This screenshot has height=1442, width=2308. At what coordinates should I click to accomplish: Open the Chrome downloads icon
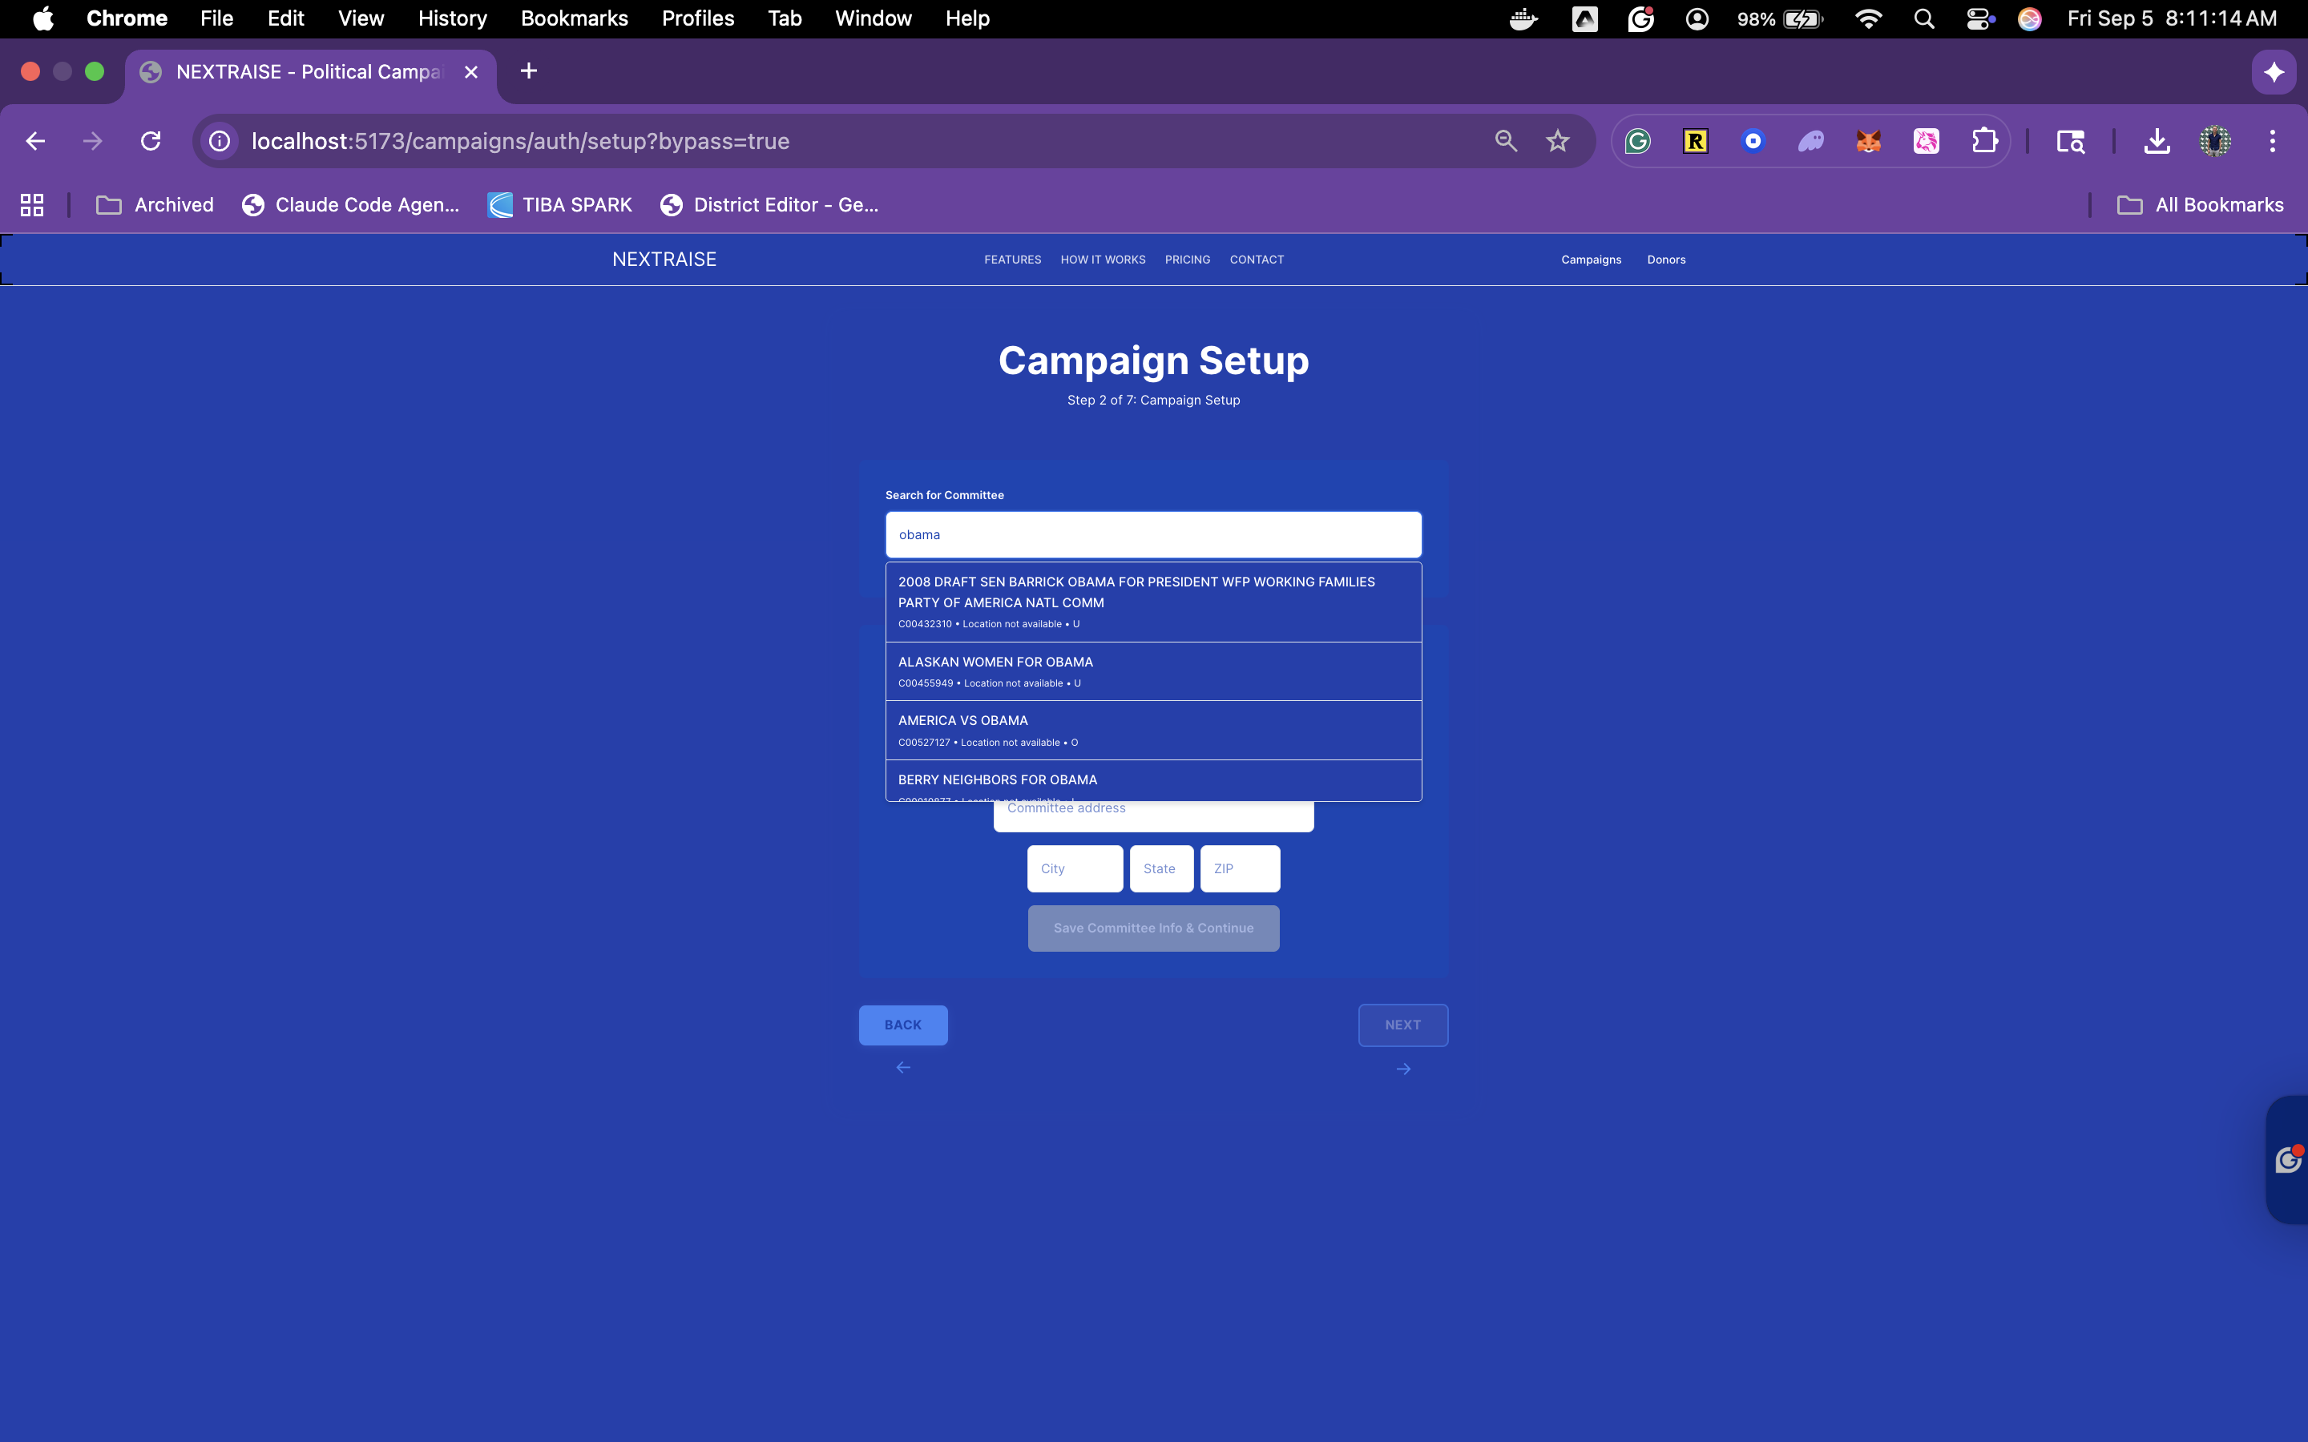(2157, 141)
